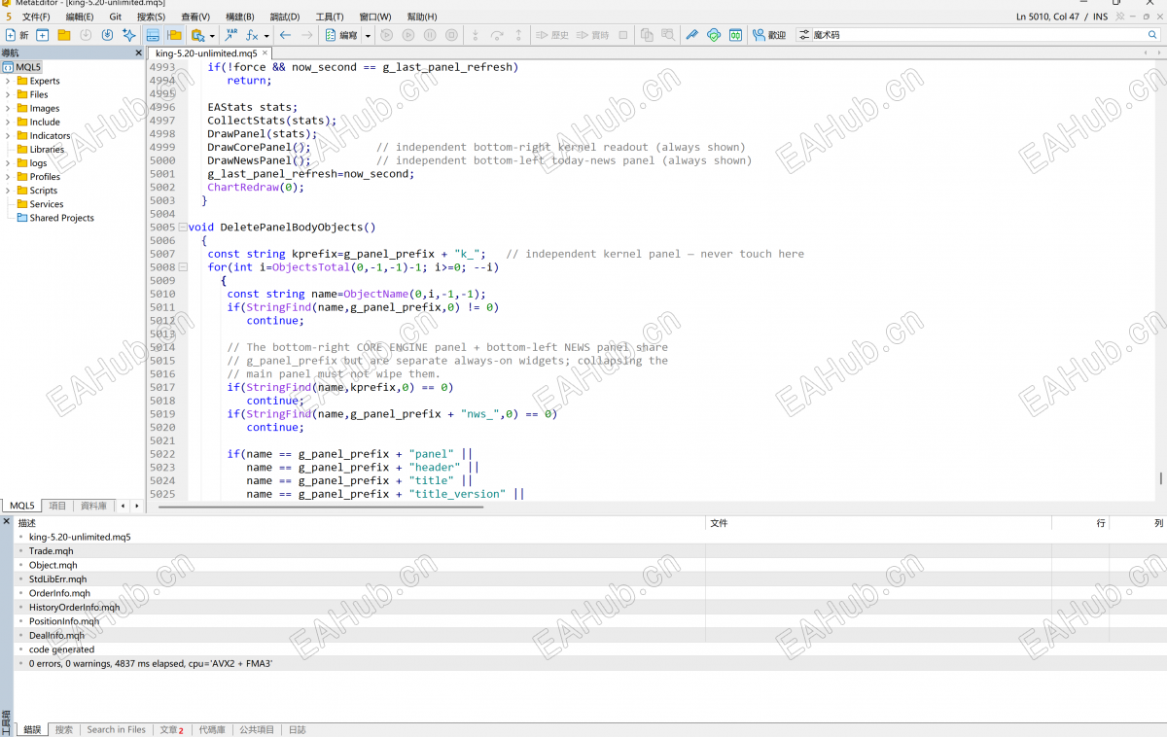1167x737 pixels.
Task: Expand the Include folder
Action: coord(8,122)
